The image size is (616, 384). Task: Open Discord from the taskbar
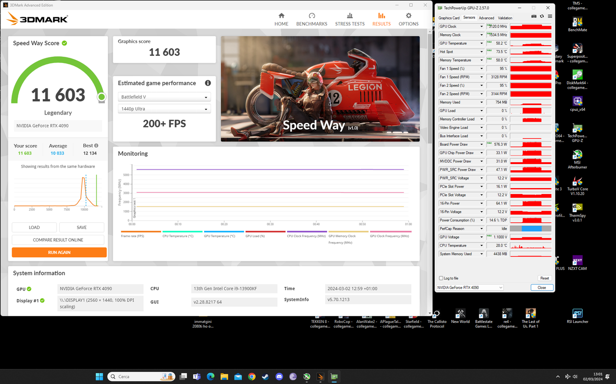(x=279, y=377)
